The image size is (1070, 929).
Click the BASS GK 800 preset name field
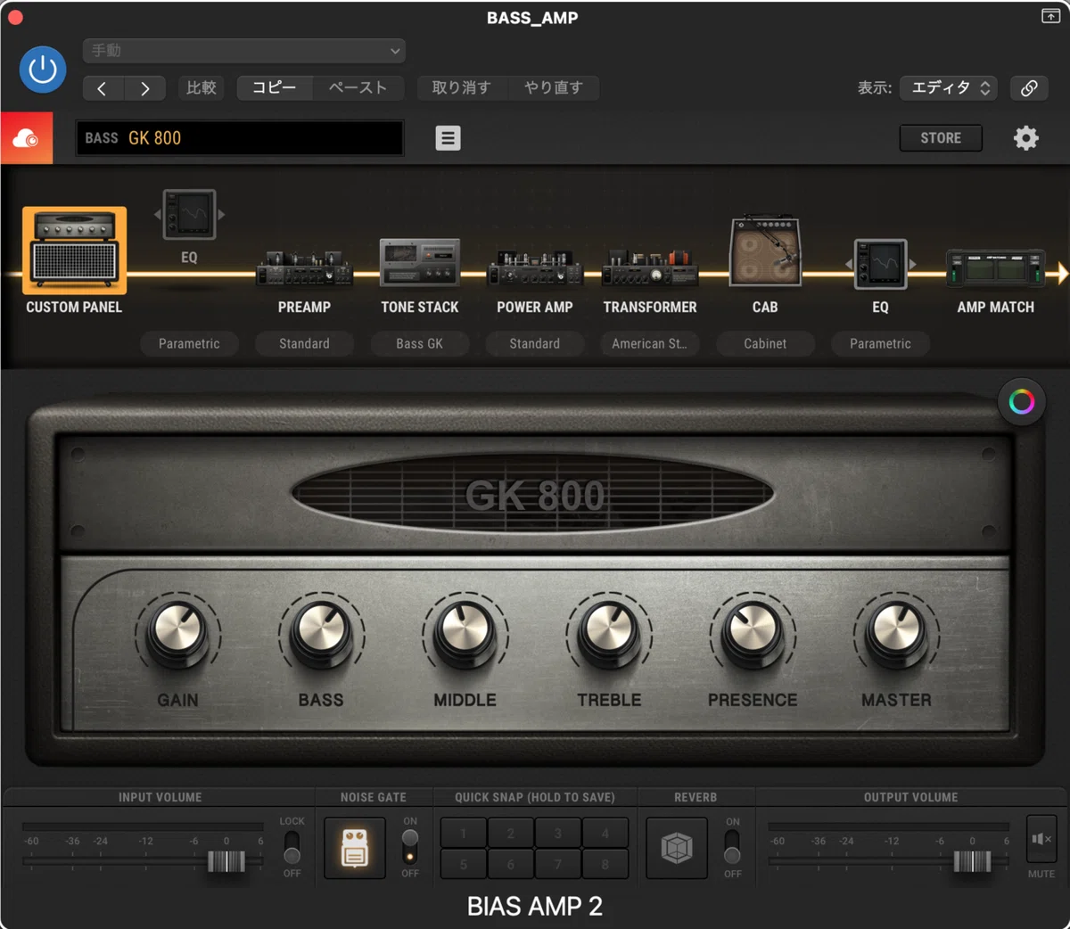click(x=240, y=138)
